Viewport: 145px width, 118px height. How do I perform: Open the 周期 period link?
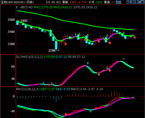tap(118, 2)
